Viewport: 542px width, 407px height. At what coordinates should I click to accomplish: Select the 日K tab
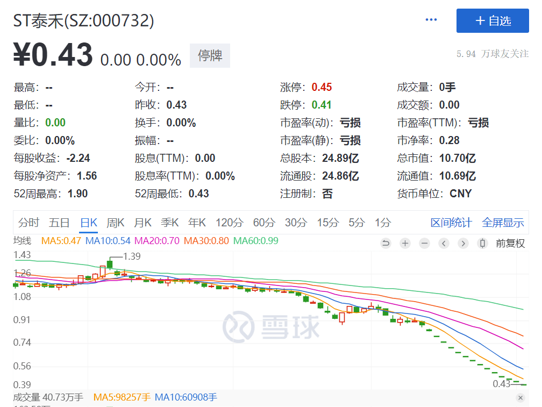[89, 223]
